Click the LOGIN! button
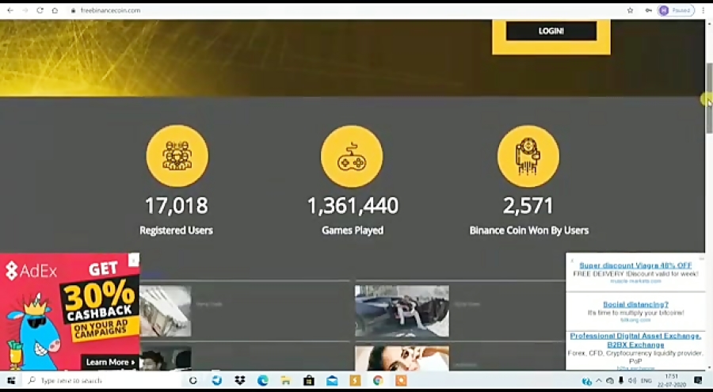Screen dimensions: 713x392 click(x=551, y=31)
